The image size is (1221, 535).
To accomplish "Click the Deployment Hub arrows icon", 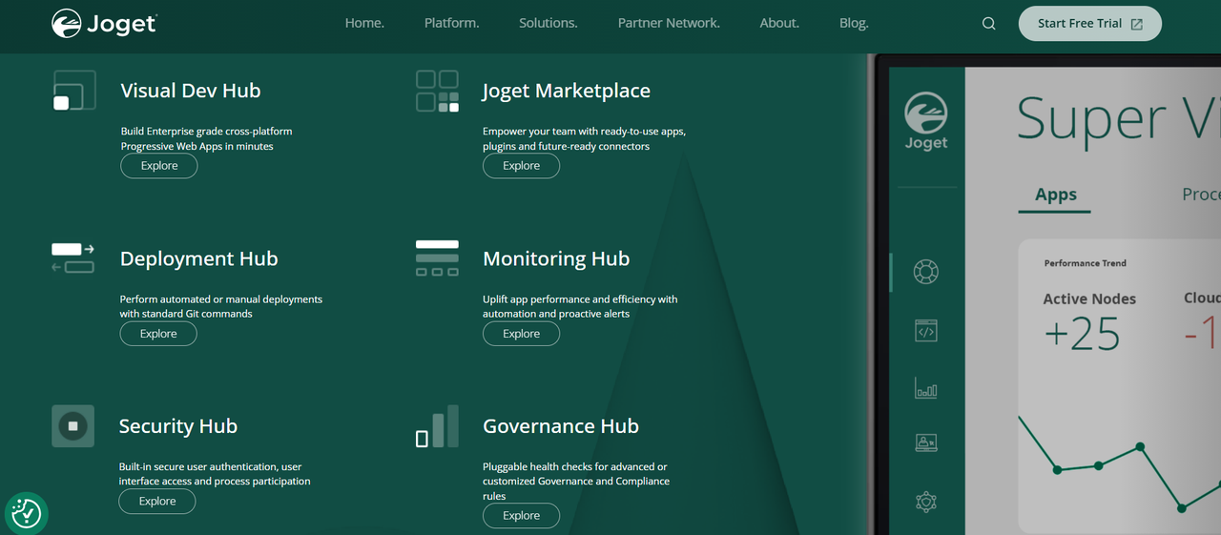I will tap(72, 258).
